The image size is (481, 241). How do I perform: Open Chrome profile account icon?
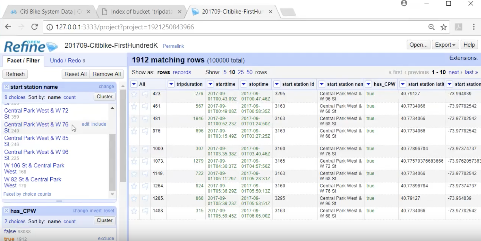(404, 3)
